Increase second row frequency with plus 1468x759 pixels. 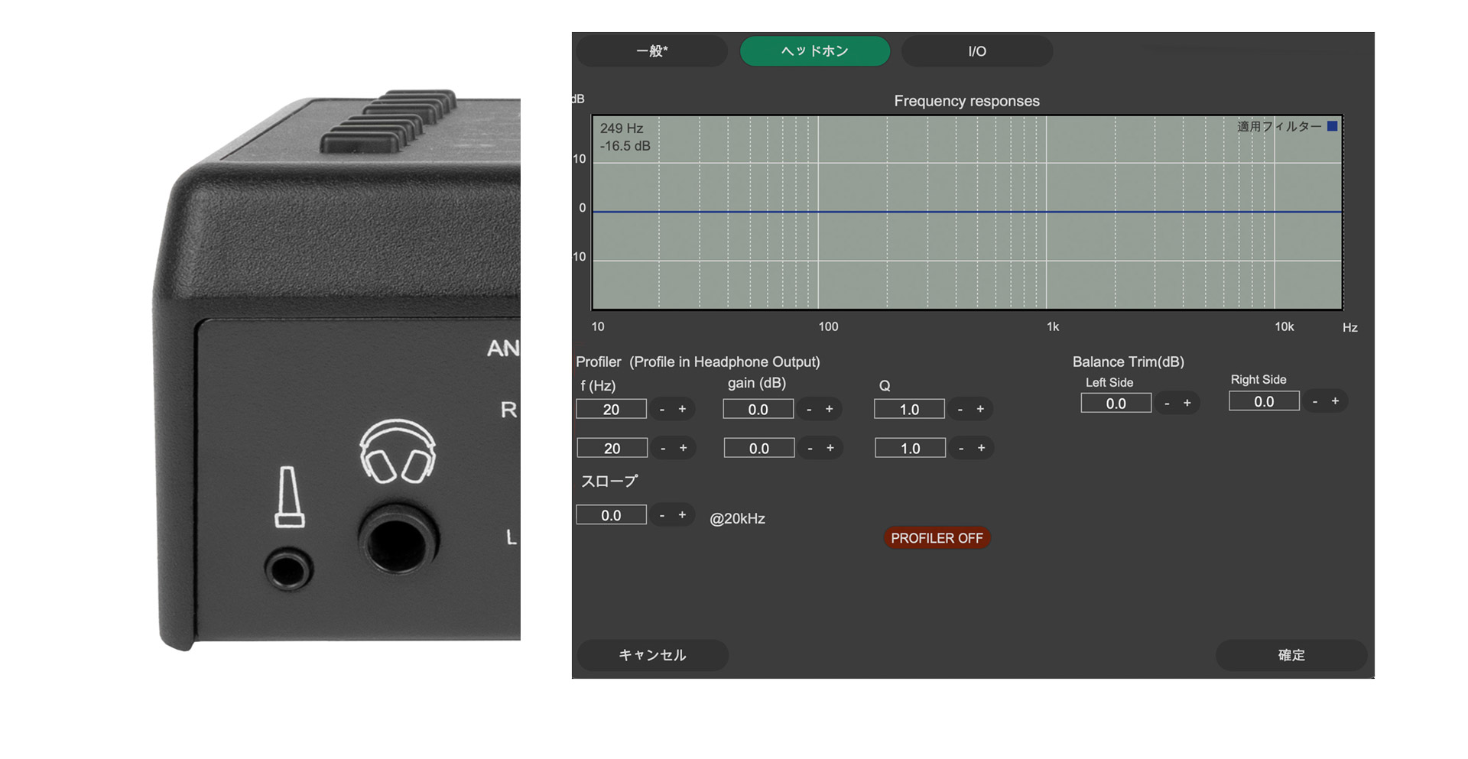pyautogui.click(x=683, y=448)
